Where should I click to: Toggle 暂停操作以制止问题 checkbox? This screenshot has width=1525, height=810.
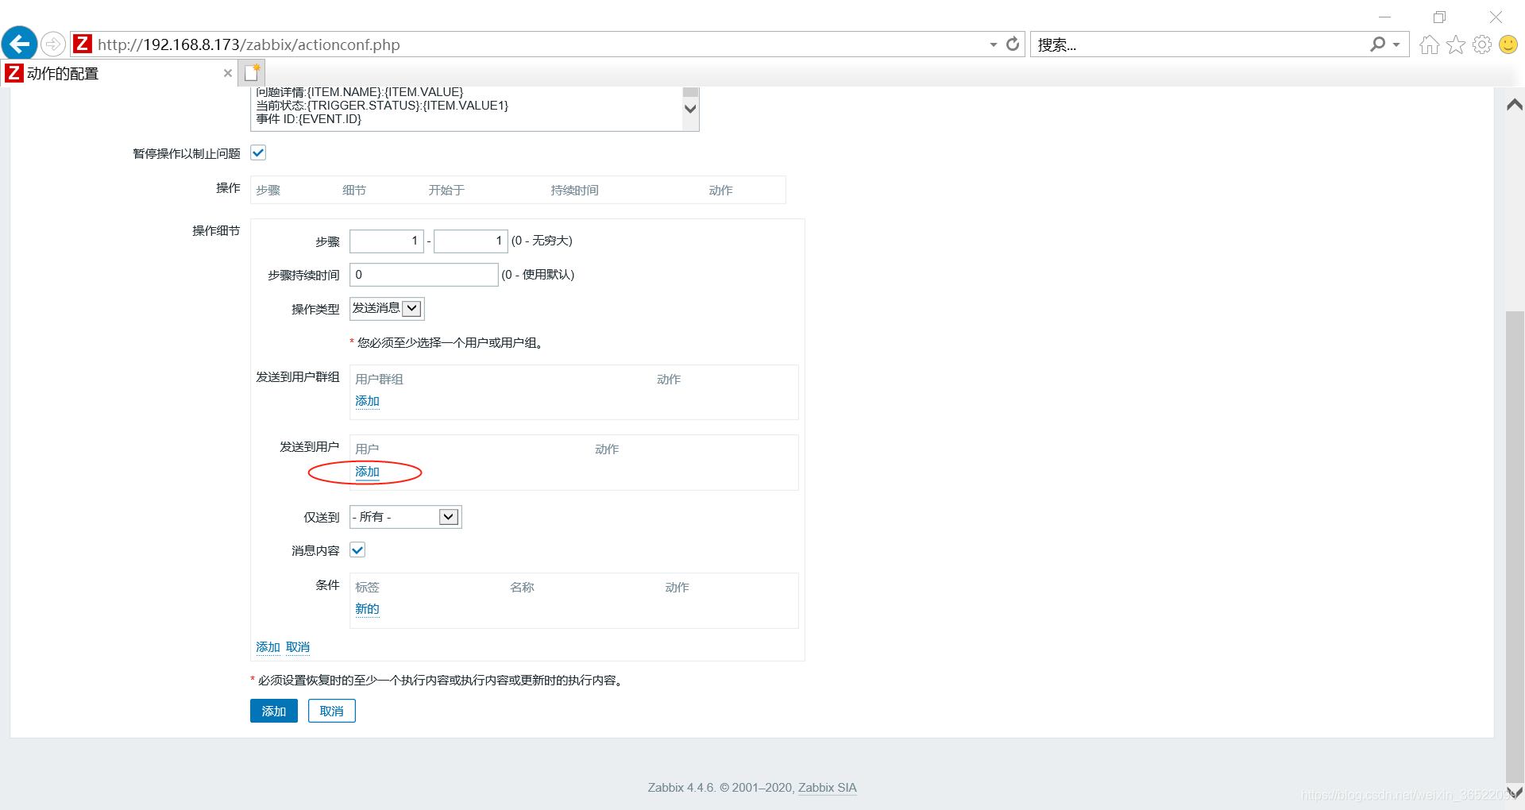click(x=258, y=152)
